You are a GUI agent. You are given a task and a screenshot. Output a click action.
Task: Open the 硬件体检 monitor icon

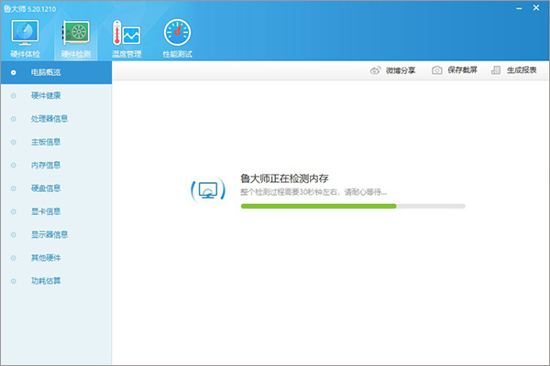[x=25, y=32]
